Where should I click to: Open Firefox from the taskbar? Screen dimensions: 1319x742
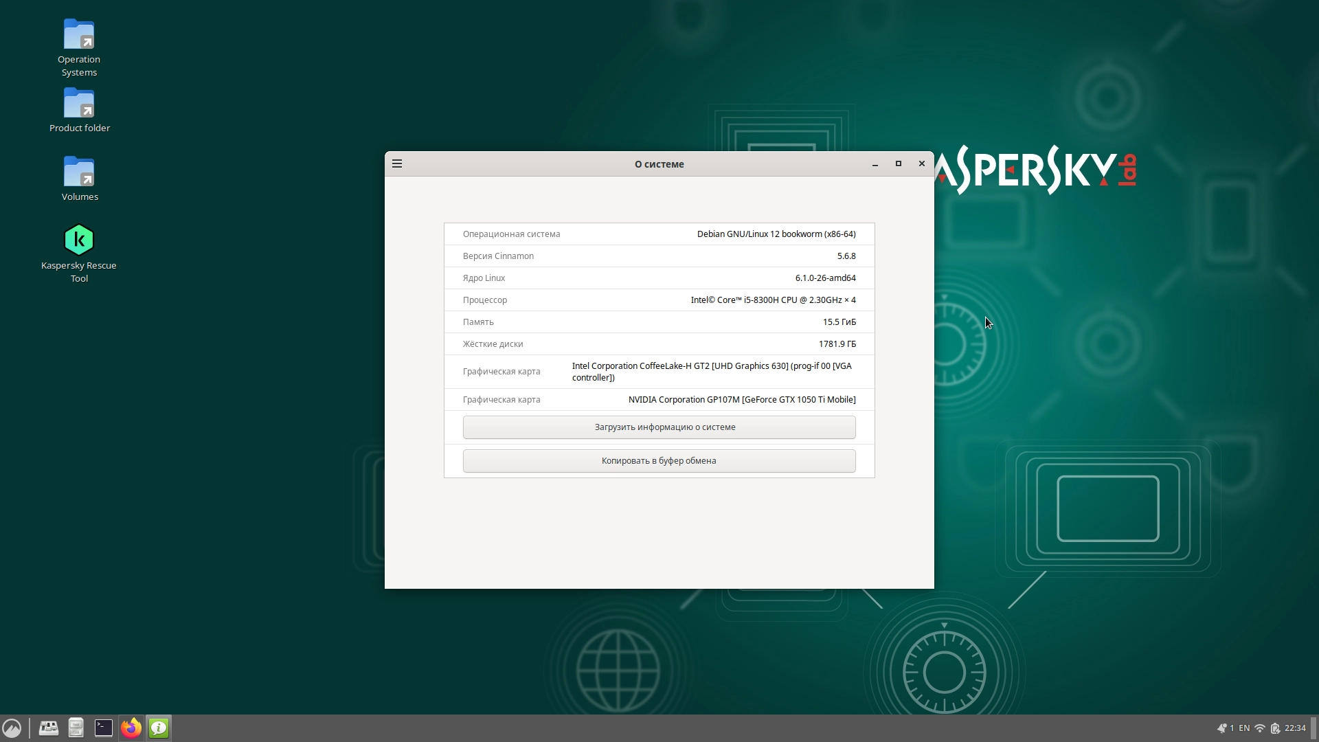131,728
